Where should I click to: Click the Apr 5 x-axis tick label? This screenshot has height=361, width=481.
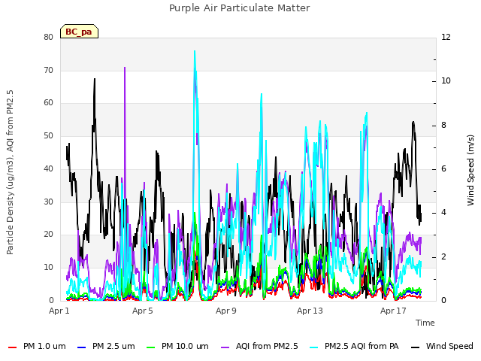(x=142, y=311)
